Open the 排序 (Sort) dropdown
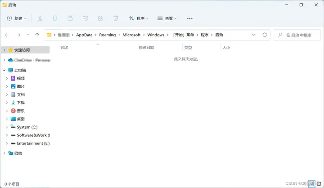This screenshot has width=324, height=188. 139,18
